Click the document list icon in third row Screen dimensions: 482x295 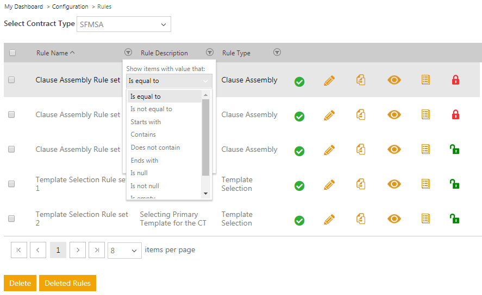coord(425,149)
